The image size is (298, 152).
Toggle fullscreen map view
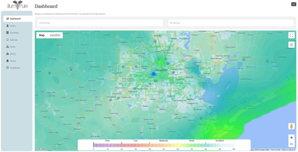click(x=291, y=35)
